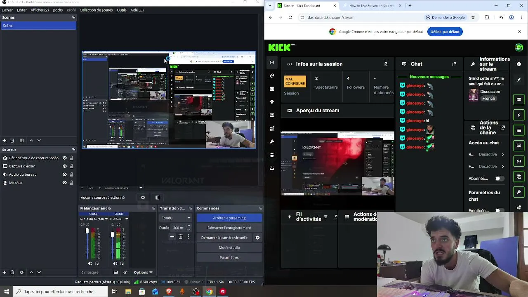This screenshot has height=297, width=528.
Task: Click the Windows taskbar search box
Action: coord(60,292)
